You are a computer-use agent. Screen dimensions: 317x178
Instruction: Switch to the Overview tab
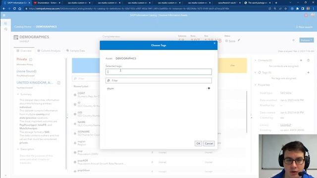(24, 50)
